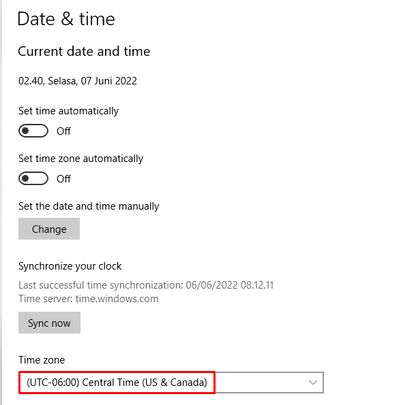Viewport: 399px width, 405px height.
Task: Toggle the Set time automatically switch
Action: coord(33,131)
